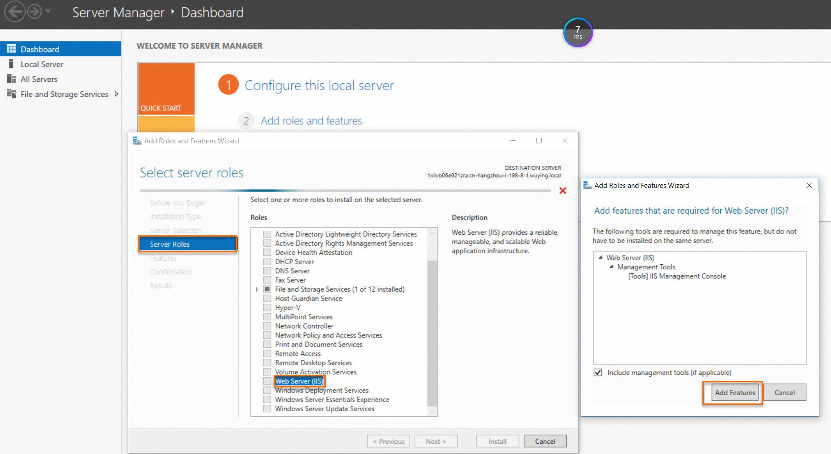The height and width of the screenshot is (454, 831).
Task: Go to the Before You Begin step
Action: click(x=177, y=203)
